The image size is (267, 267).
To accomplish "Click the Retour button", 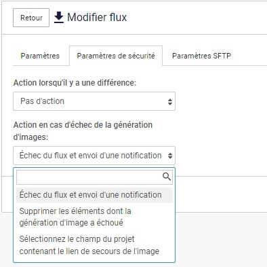I will tap(31, 18).
